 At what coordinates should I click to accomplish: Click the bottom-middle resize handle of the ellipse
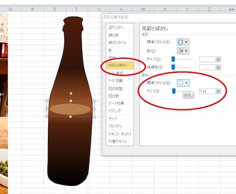click(x=71, y=117)
